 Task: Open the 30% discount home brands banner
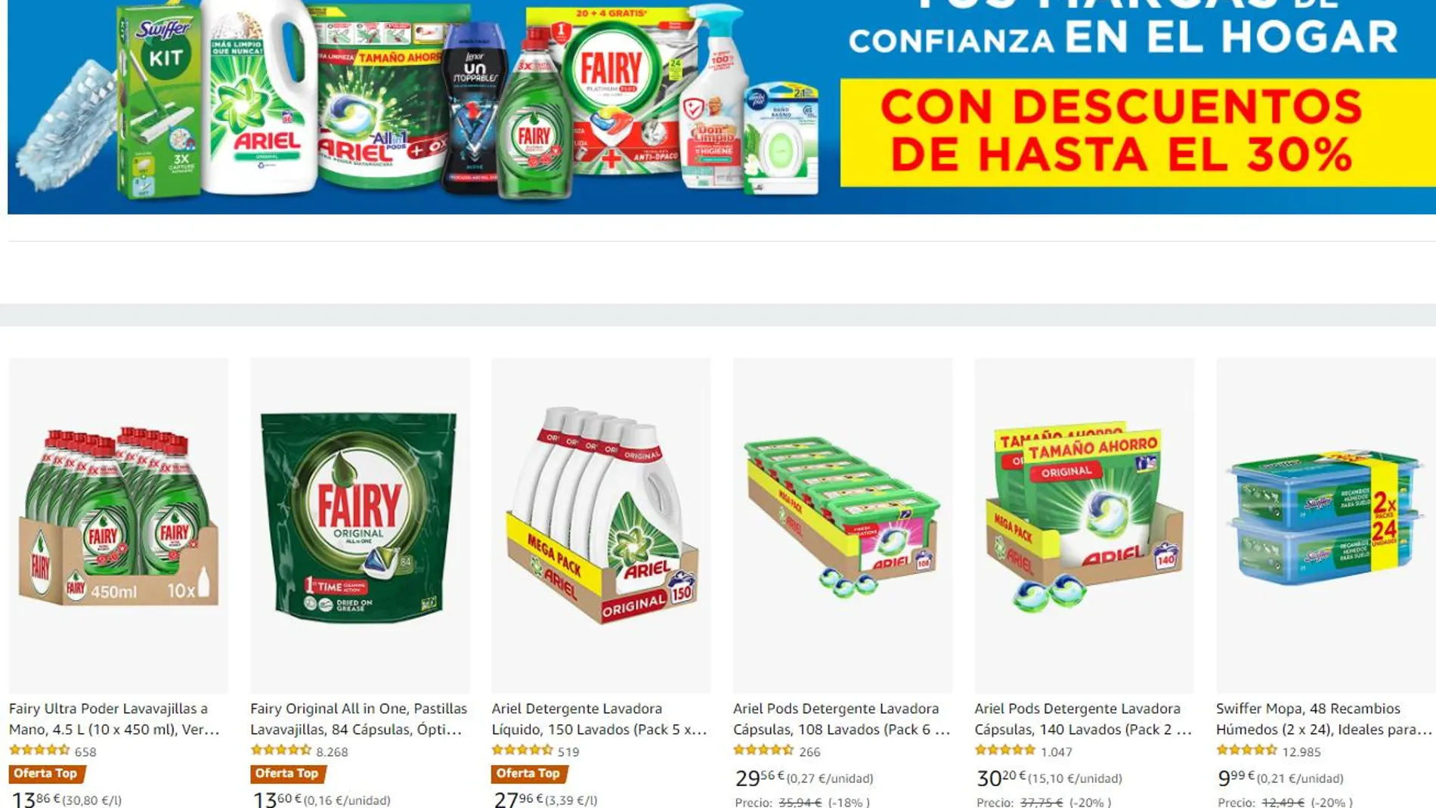[x=722, y=107]
